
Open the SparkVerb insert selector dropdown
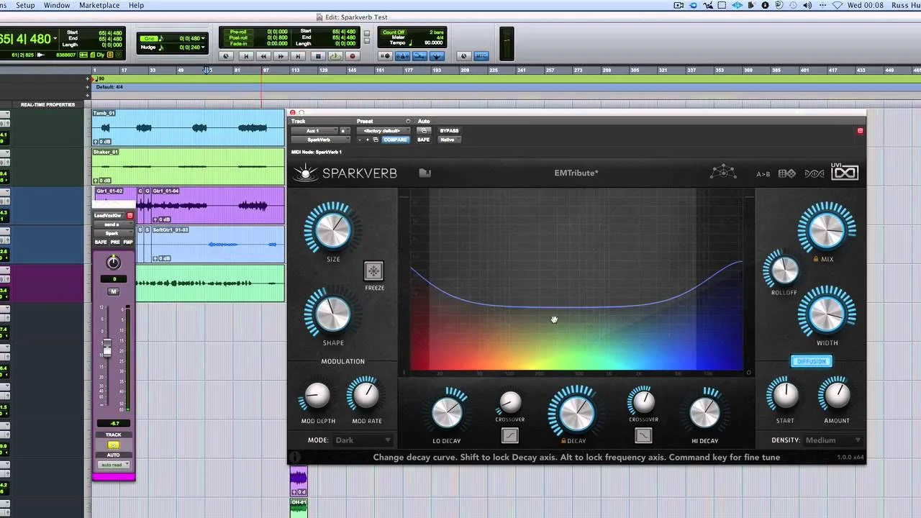320,140
